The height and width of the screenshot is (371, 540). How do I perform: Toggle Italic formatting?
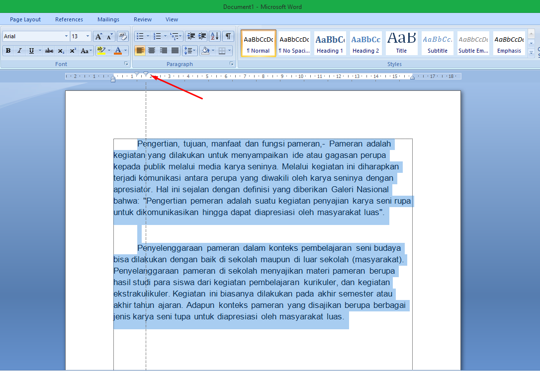coord(19,51)
